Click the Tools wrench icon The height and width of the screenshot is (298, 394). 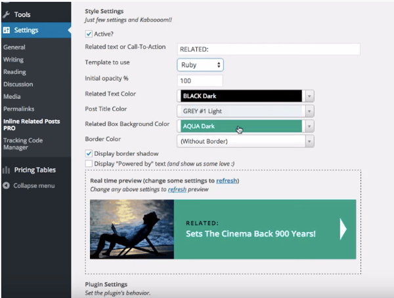pyautogui.click(x=7, y=14)
